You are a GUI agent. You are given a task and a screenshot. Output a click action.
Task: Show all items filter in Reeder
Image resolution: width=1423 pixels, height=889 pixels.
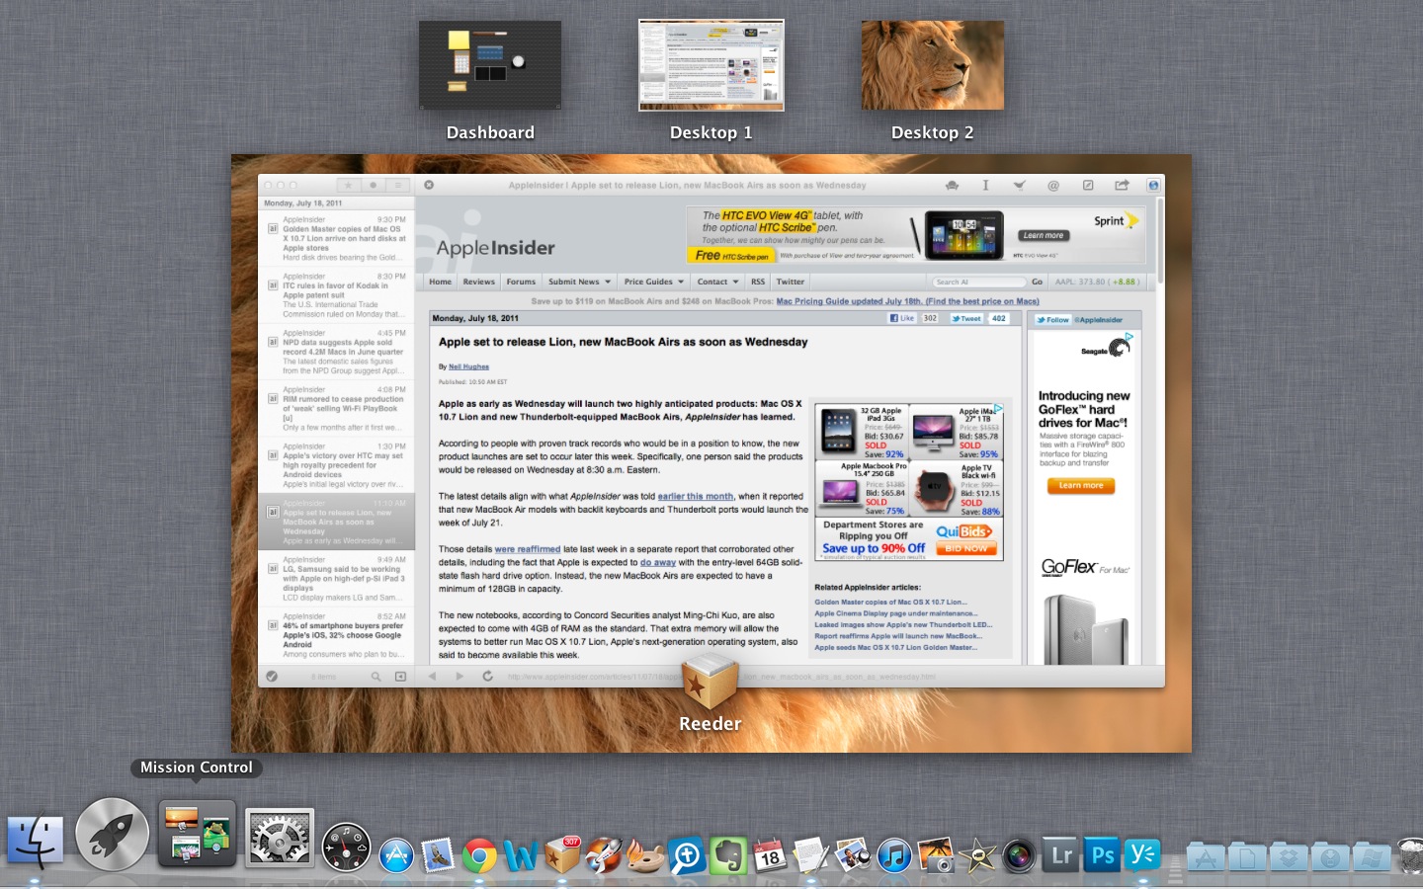397,185
